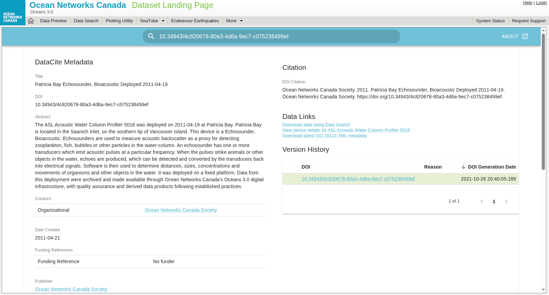Click the 'Funding Reference' row label
The width and height of the screenshot is (549, 295).
58,261
